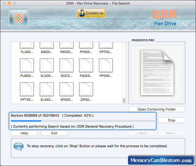Select the PPT00... file icon
This screenshot has width=196, height=166.
[x=106, y=45]
